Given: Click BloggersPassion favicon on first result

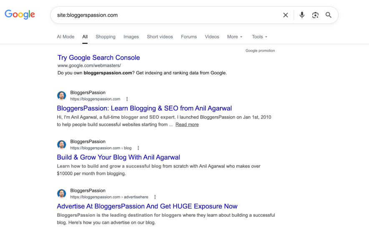Looking at the screenshot, I should click(x=62, y=96).
